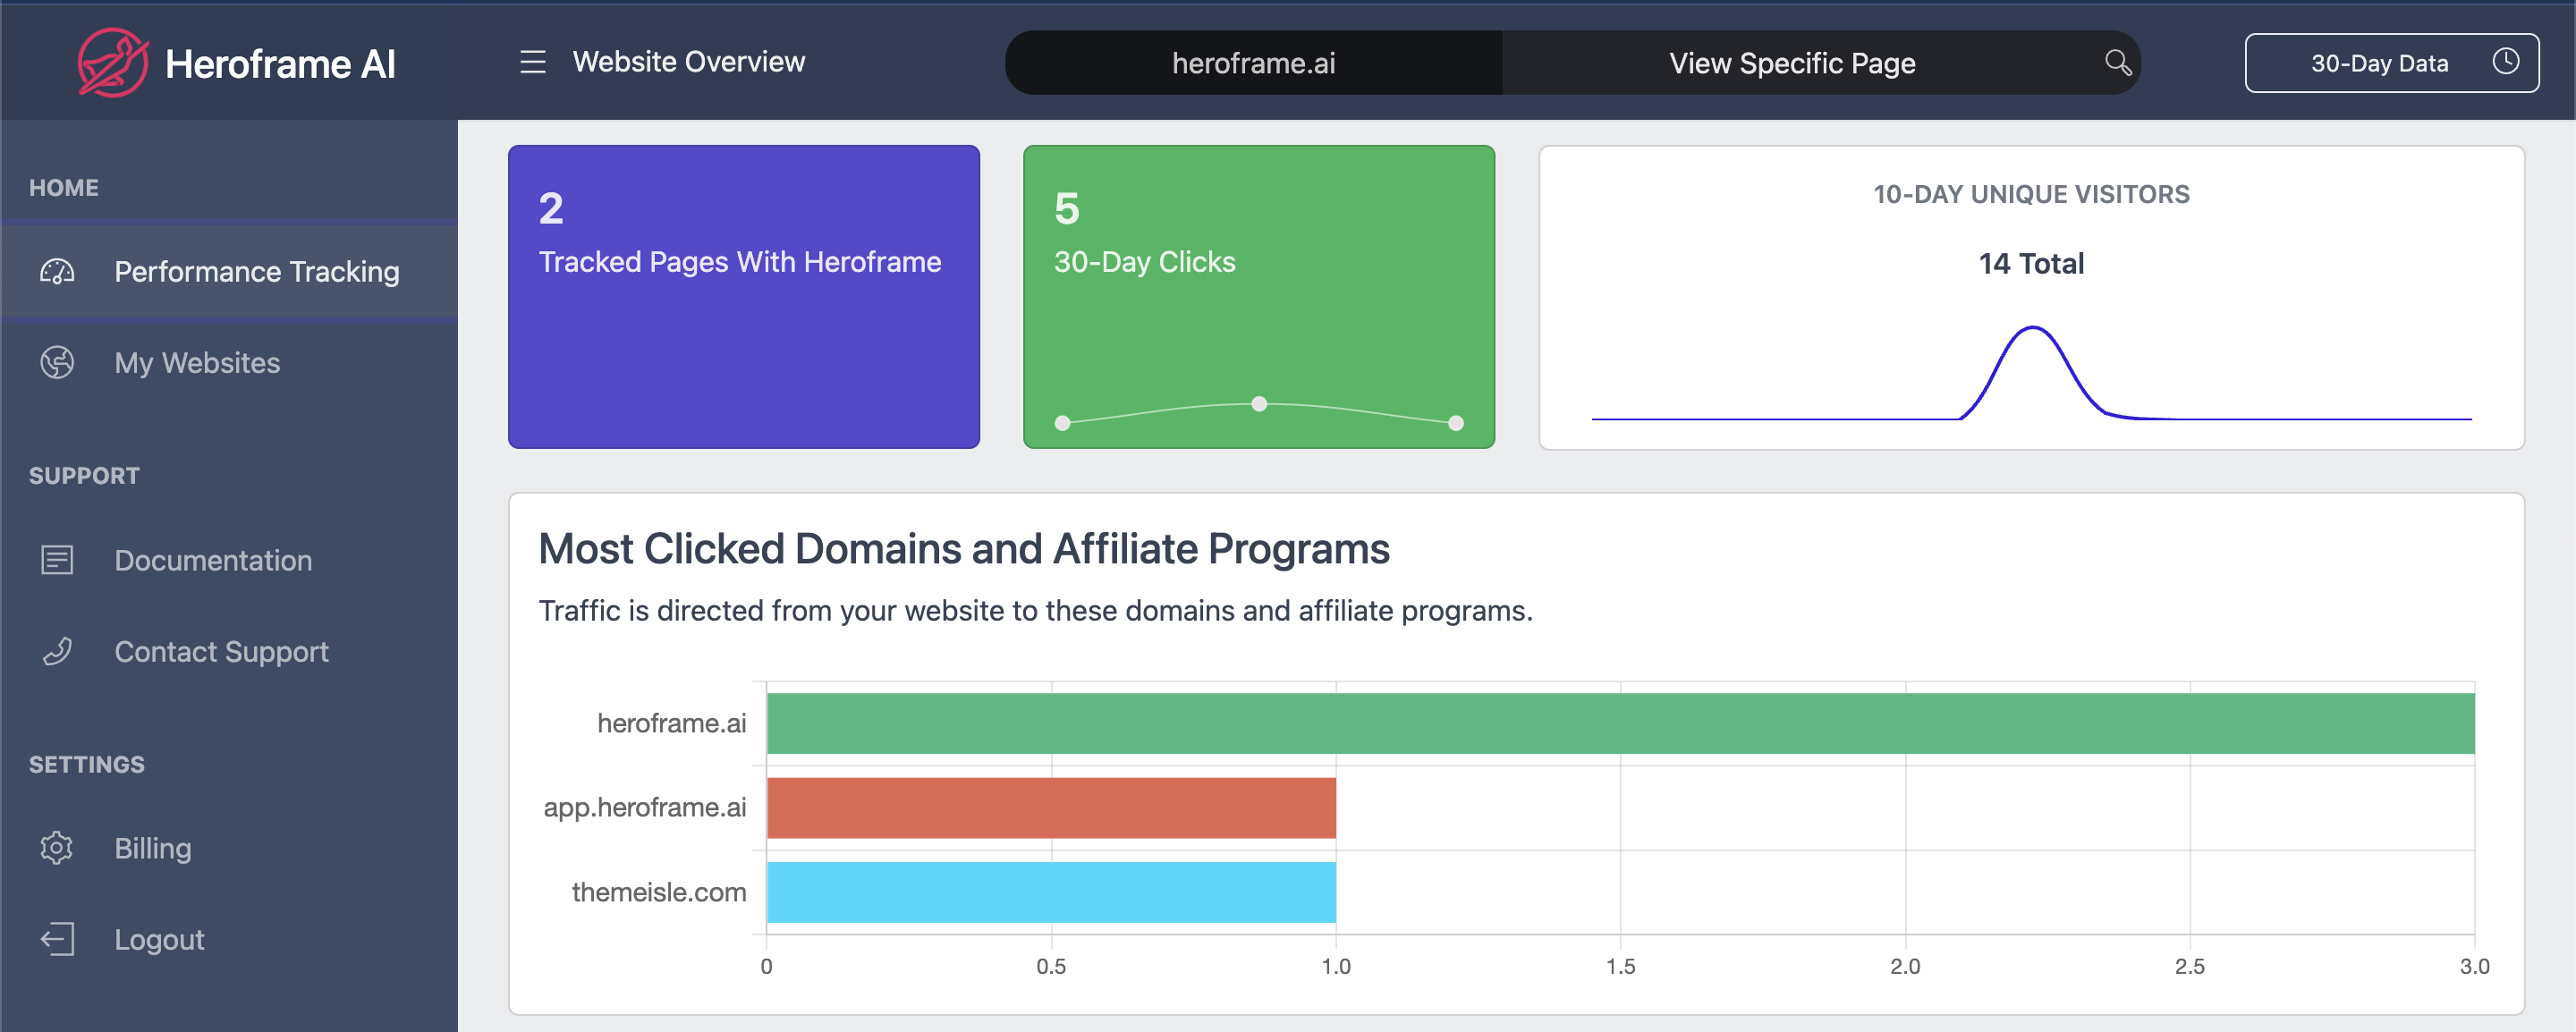
Task: Click the clock icon in 30-Day Data
Action: pos(2505,62)
